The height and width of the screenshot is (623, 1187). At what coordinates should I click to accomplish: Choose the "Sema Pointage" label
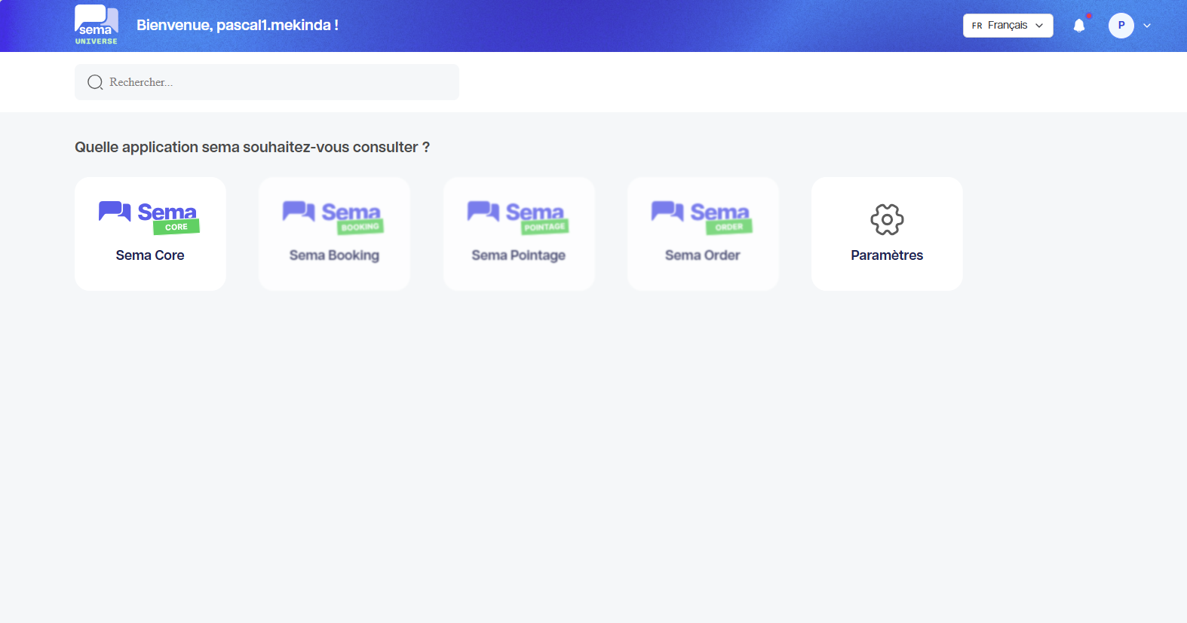coord(518,255)
